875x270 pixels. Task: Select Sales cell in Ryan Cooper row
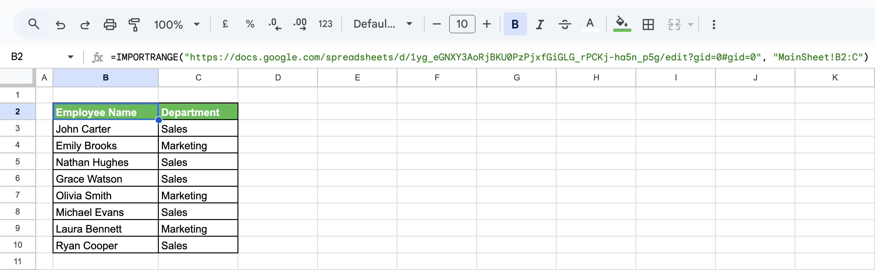click(198, 245)
